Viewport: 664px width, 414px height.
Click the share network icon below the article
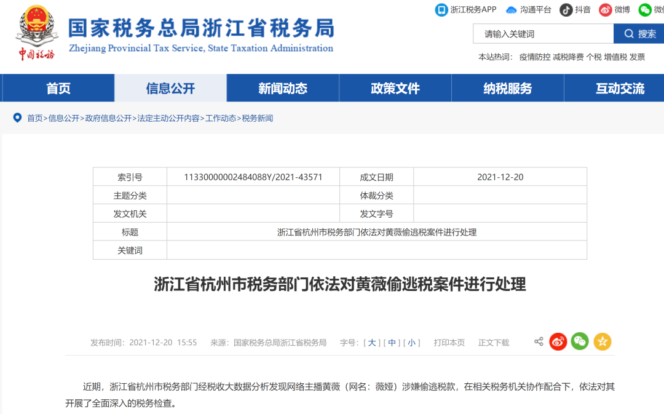click(x=538, y=341)
